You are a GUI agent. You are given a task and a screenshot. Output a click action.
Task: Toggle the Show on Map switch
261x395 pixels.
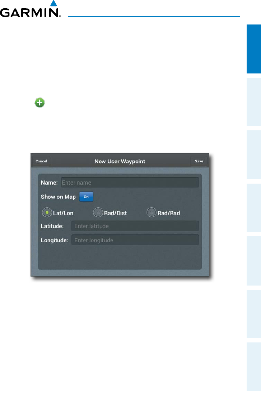click(86, 197)
